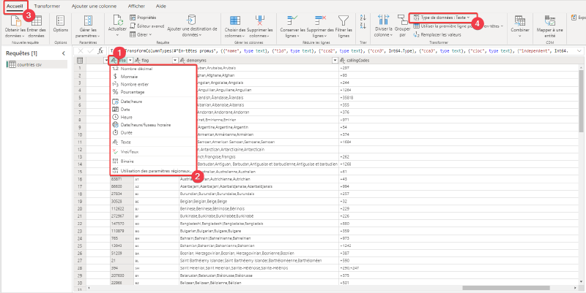
Task: Select Conserver les lignes icon
Action: pyautogui.click(x=292, y=20)
